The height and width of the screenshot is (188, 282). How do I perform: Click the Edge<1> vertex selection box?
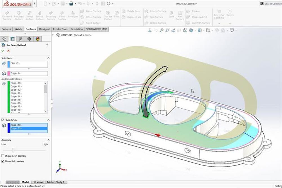(x=28, y=73)
